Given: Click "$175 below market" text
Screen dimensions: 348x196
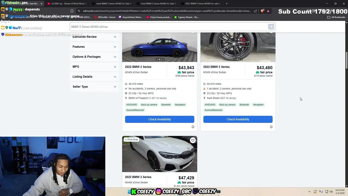Looking at the screenshot, I should click(x=263, y=76).
